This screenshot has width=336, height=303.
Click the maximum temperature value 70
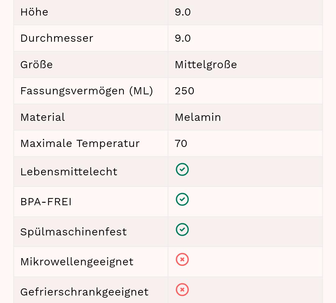pos(181,144)
